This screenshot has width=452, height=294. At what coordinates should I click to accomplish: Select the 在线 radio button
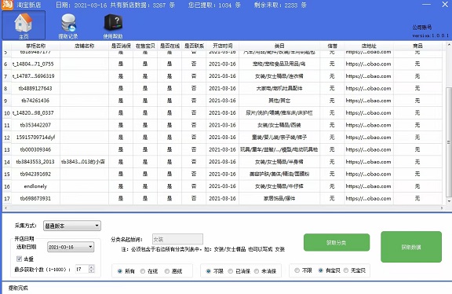click(143, 271)
